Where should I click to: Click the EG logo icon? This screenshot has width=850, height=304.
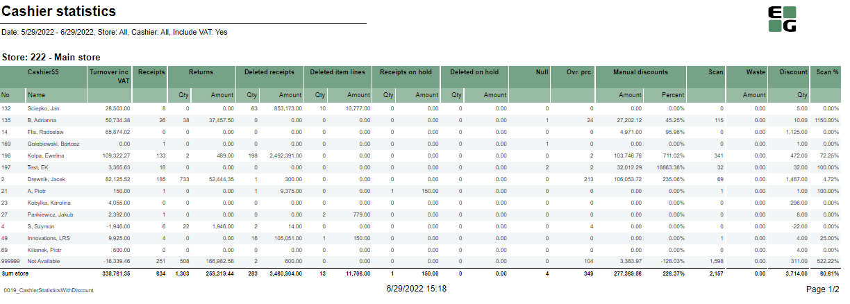782,19
